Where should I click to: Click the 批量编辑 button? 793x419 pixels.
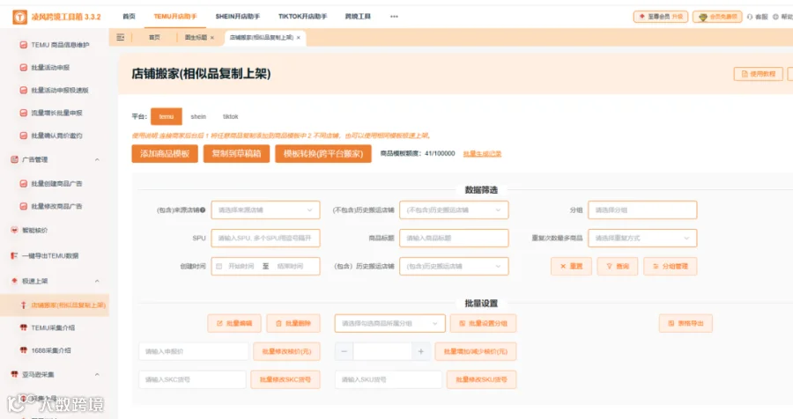[234, 323]
